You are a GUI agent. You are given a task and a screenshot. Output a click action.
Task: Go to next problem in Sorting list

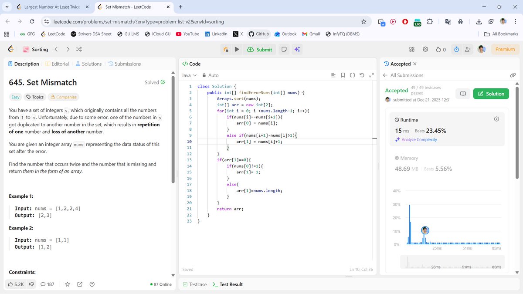coord(68,49)
